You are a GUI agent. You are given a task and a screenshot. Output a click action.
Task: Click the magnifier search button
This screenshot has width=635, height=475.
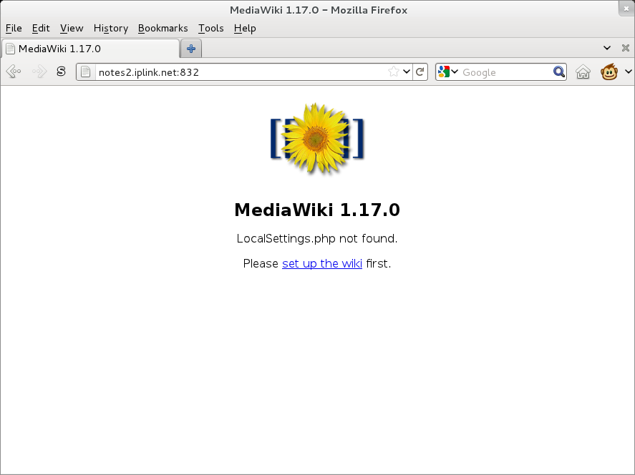(x=559, y=72)
